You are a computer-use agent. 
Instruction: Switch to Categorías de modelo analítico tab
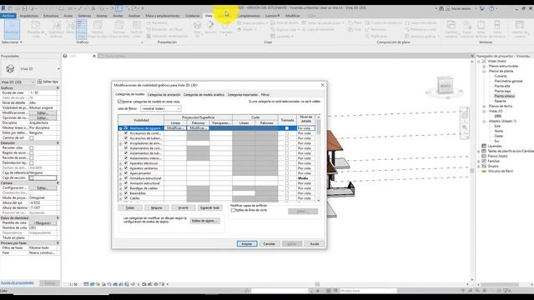pyautogui.click(x=204, y=94)
